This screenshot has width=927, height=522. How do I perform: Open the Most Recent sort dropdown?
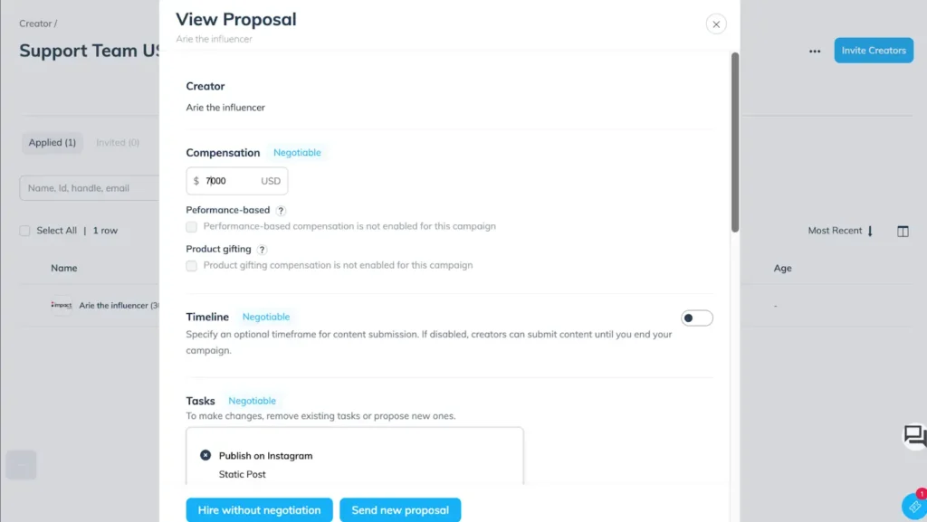(841, 232)
